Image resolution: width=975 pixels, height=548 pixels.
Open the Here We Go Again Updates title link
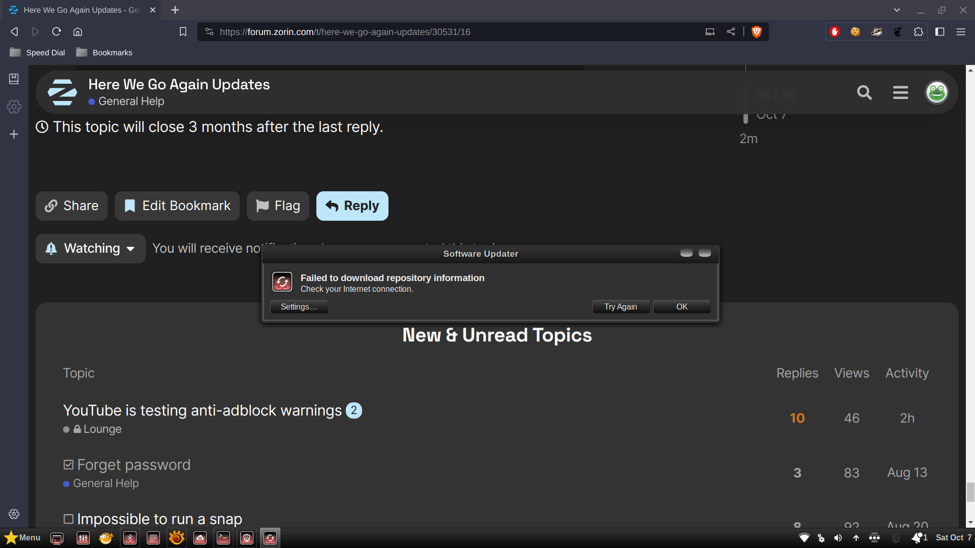pyautogui.click(x=179, y=84)
